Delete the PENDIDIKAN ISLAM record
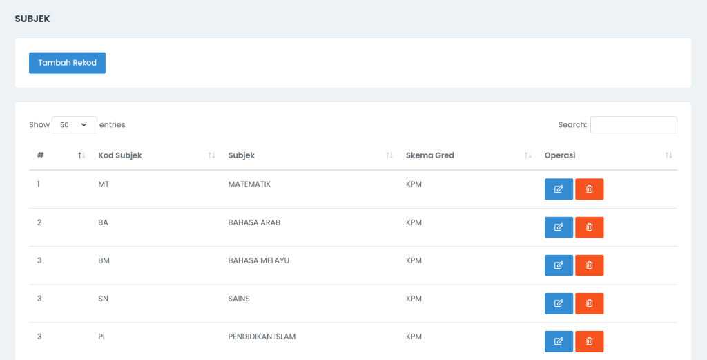Screen dimensions: 707x360 pos(590,341)
